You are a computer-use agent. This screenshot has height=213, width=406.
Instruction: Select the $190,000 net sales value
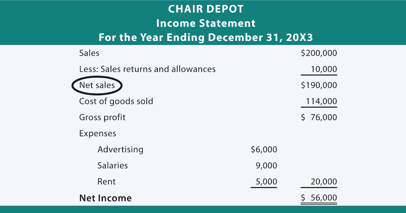tap(319, 86)
